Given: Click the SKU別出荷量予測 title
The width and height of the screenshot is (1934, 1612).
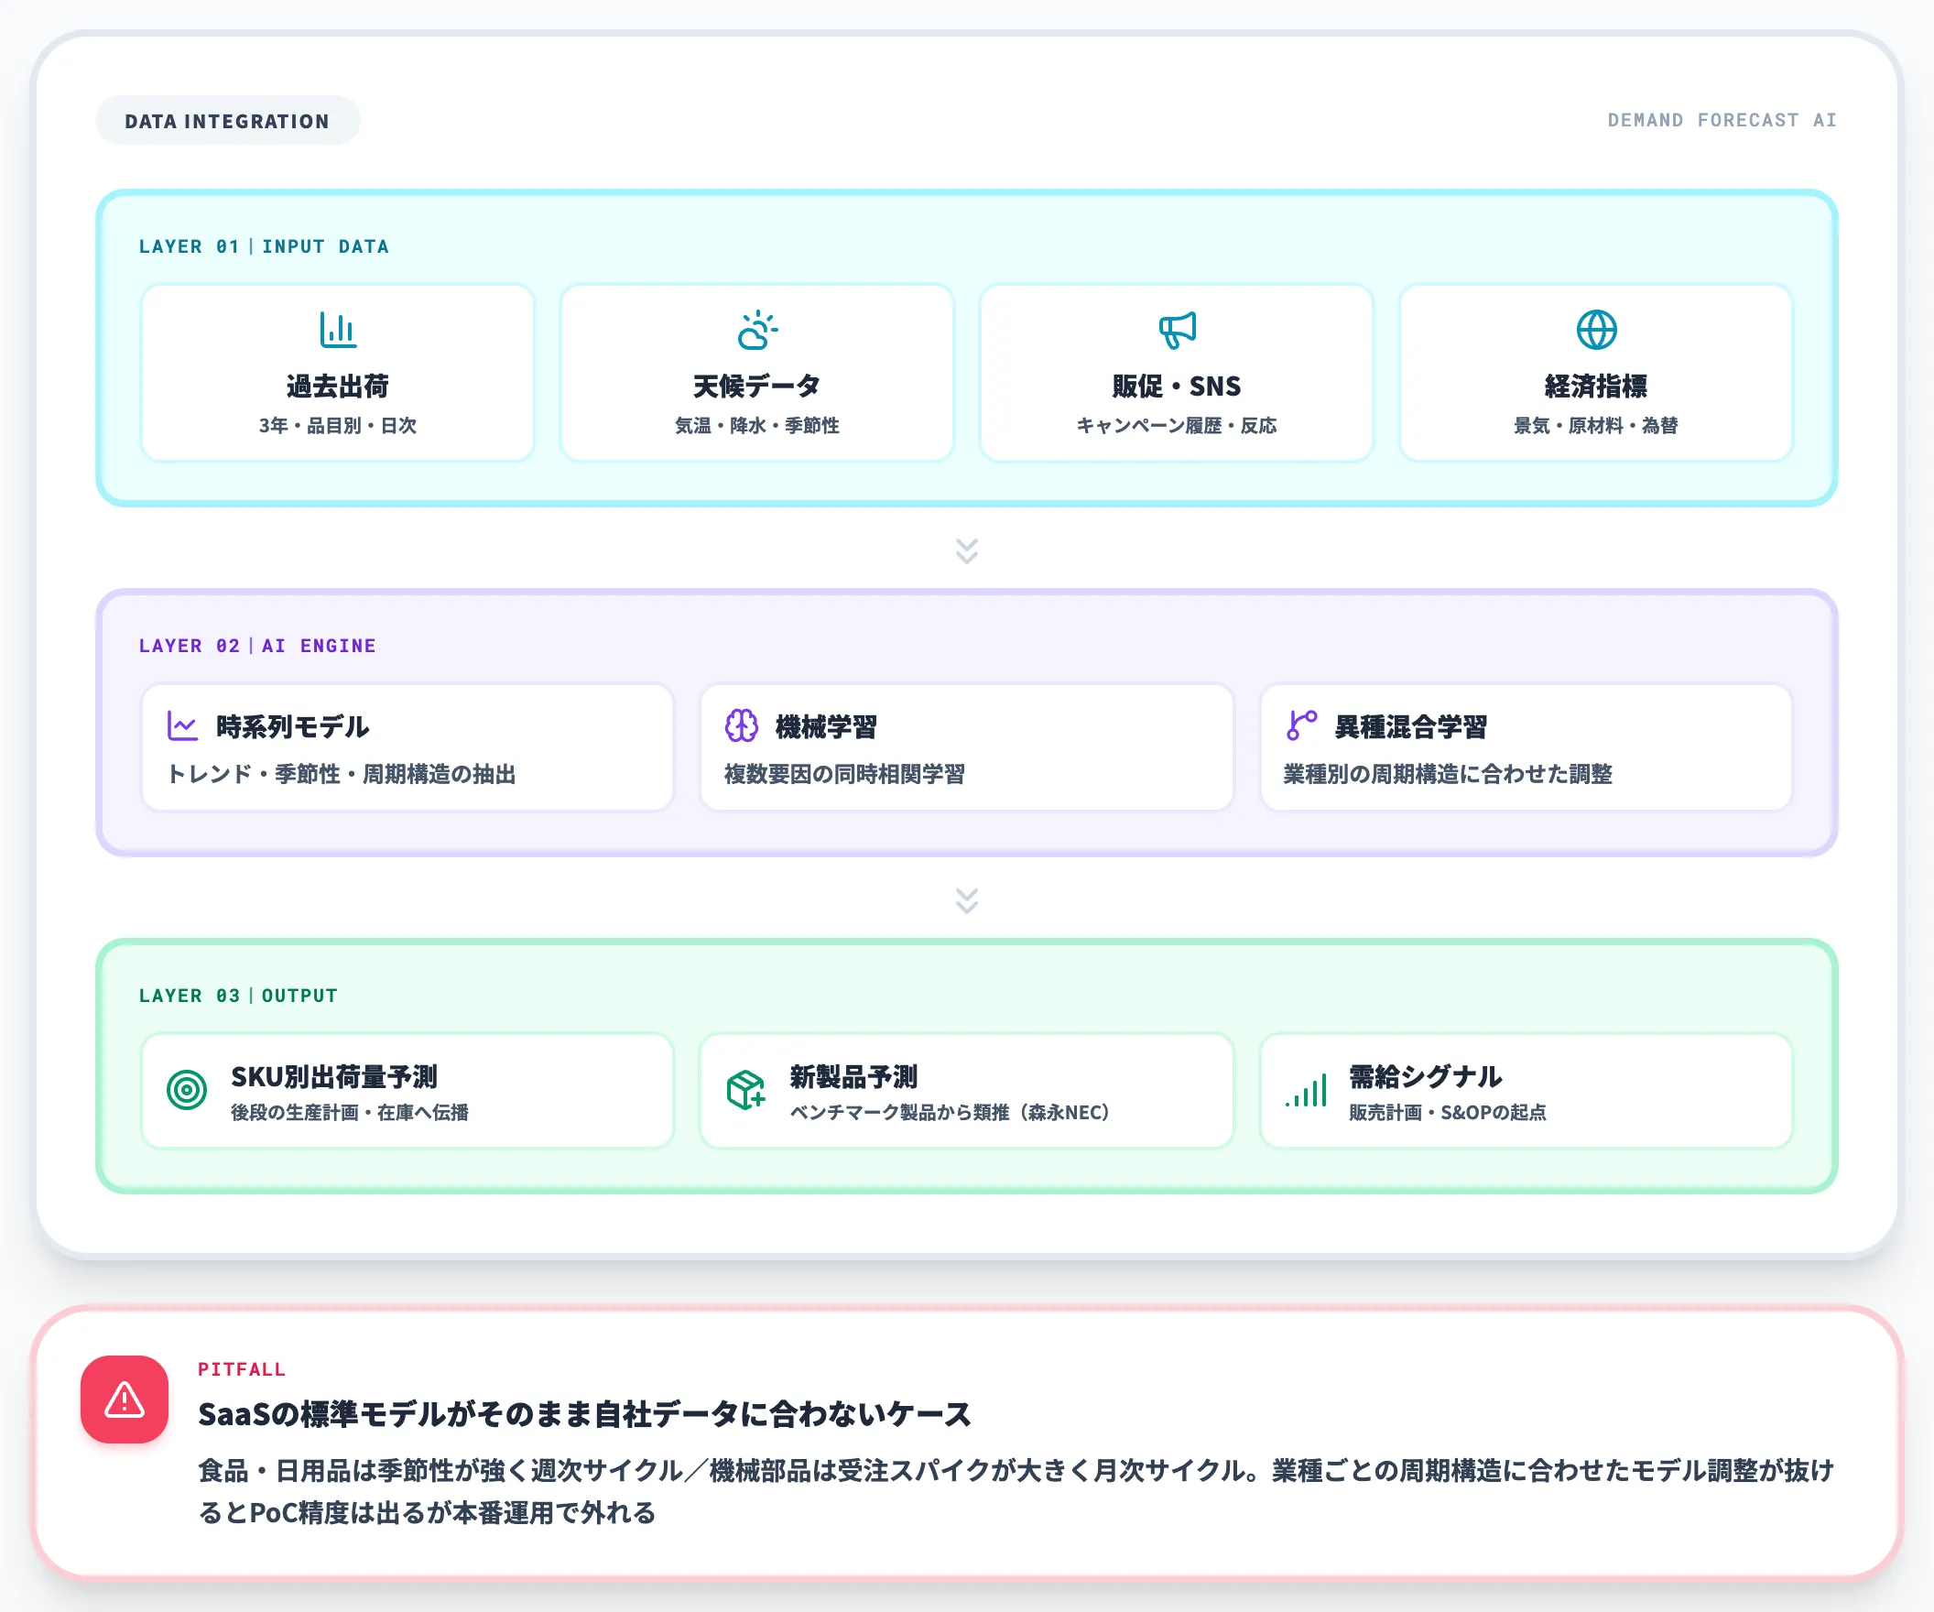Looking at the screenshot, I should (x=334, y=1077).
